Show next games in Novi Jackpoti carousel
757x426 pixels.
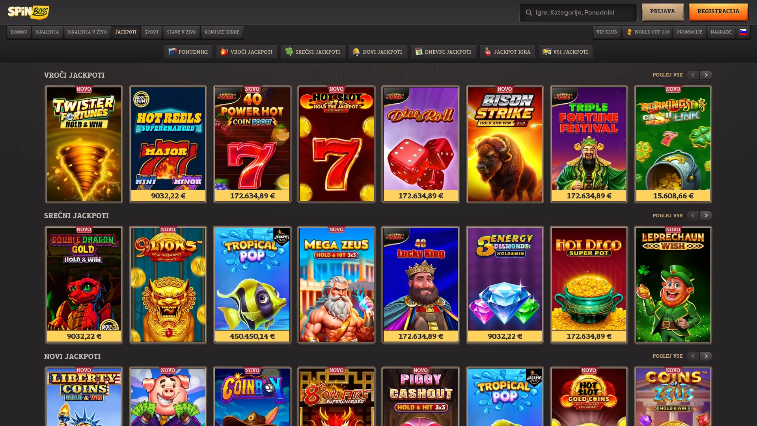pos(706,356)
